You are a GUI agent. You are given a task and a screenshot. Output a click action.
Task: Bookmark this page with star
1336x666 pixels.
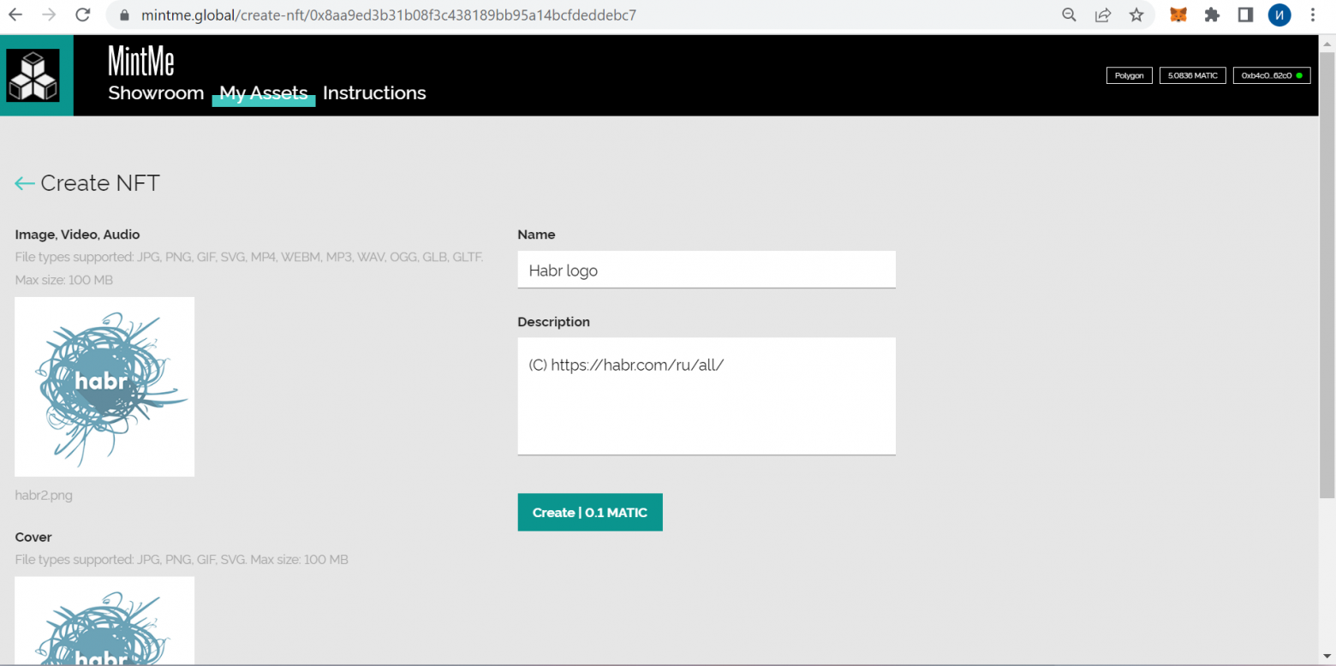coord(1136,15)
